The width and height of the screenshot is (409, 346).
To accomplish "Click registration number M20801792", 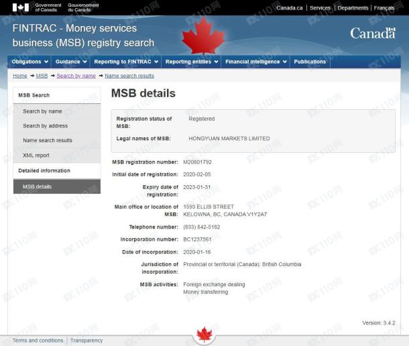I will tap(197, 162).
